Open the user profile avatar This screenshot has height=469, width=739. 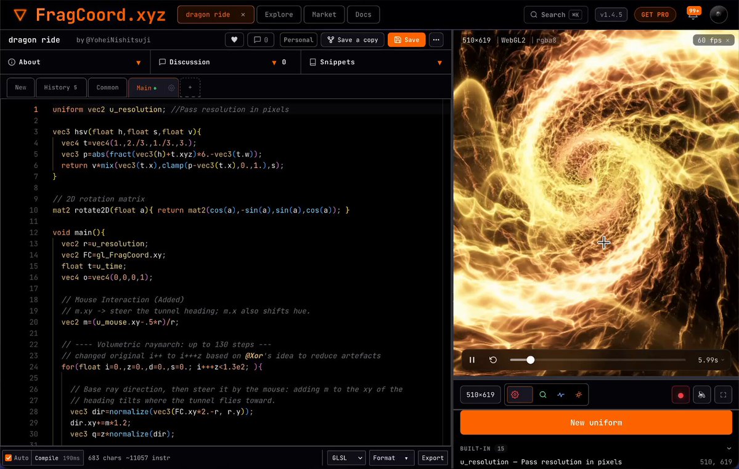(718, 15)
